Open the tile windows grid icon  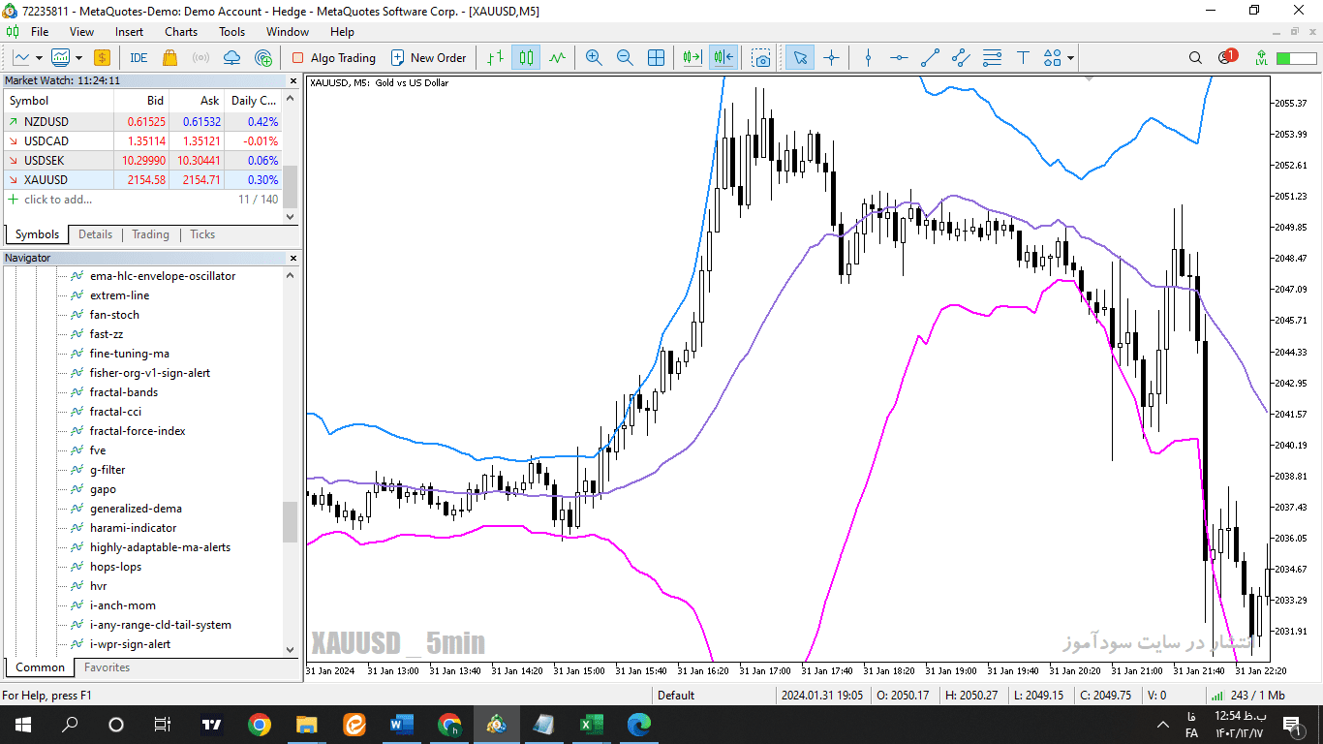click(656, 58)
